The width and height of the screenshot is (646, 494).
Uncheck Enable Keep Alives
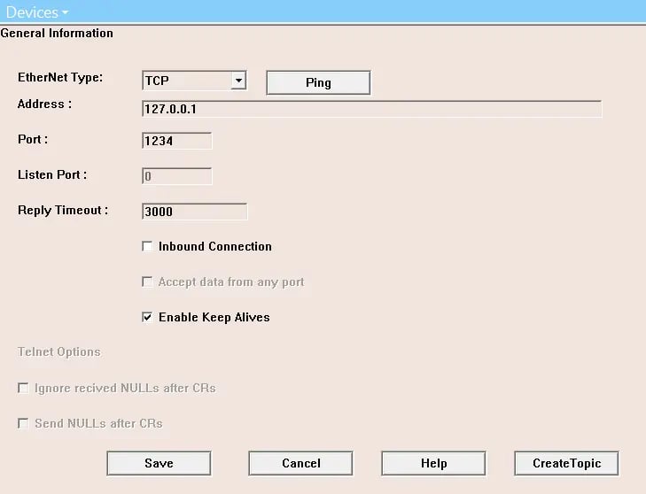(147, 317)
